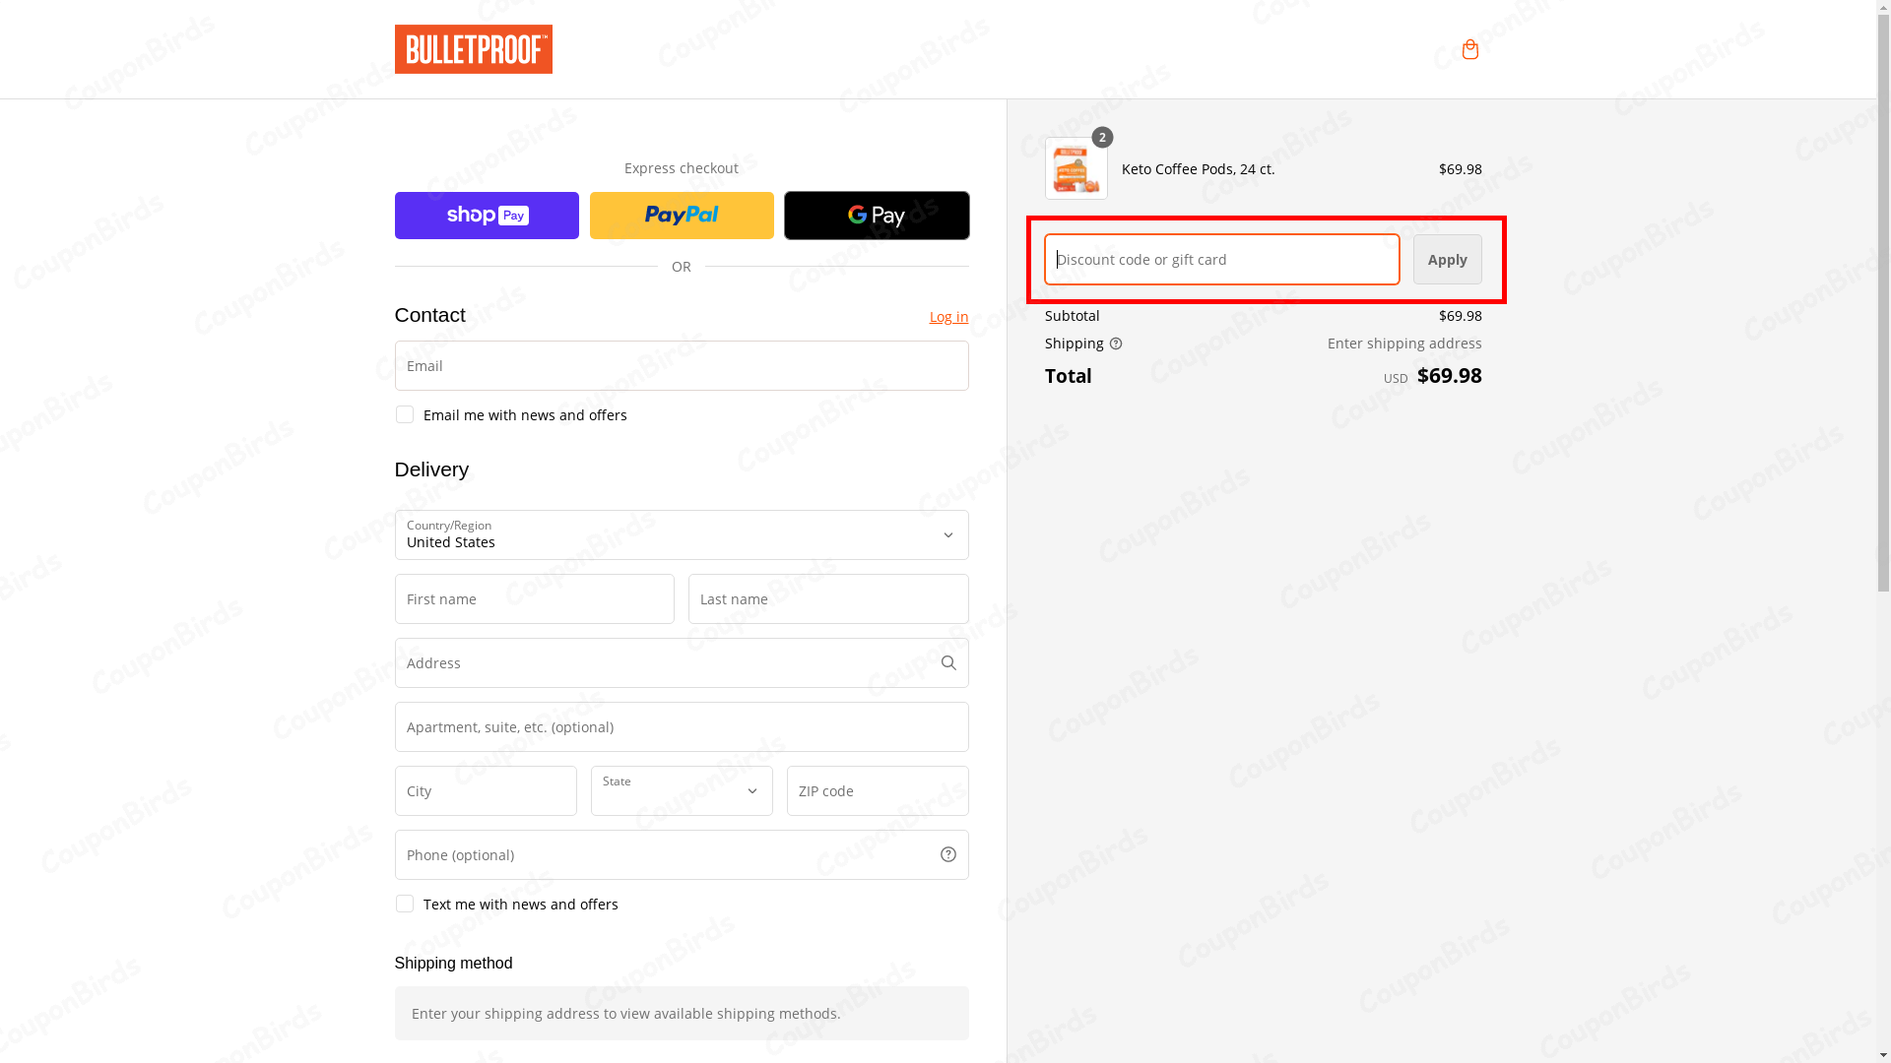Focus the Apartment, suite field

(x=682, y=727)
